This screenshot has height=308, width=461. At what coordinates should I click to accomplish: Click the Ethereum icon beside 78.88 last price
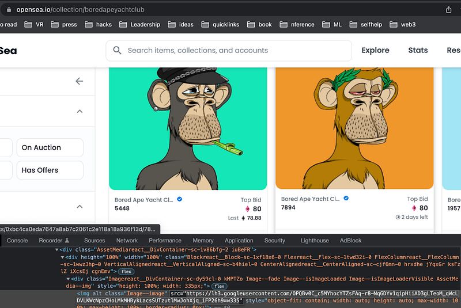click(x=243, y=218)
